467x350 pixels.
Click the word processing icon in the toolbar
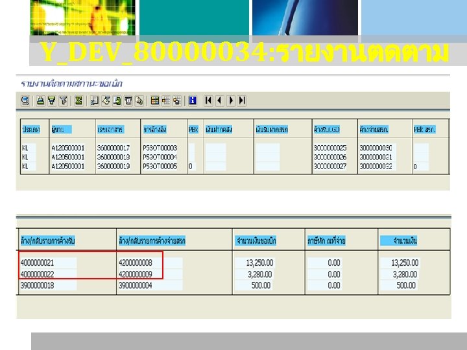(106, 100)
